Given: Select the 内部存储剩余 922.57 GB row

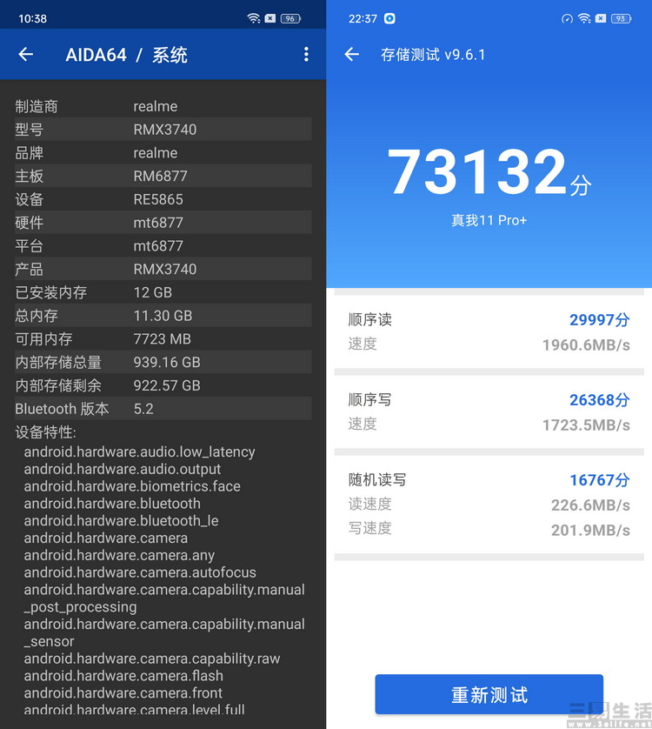Looking at the screenshot, I should [163, 385].
